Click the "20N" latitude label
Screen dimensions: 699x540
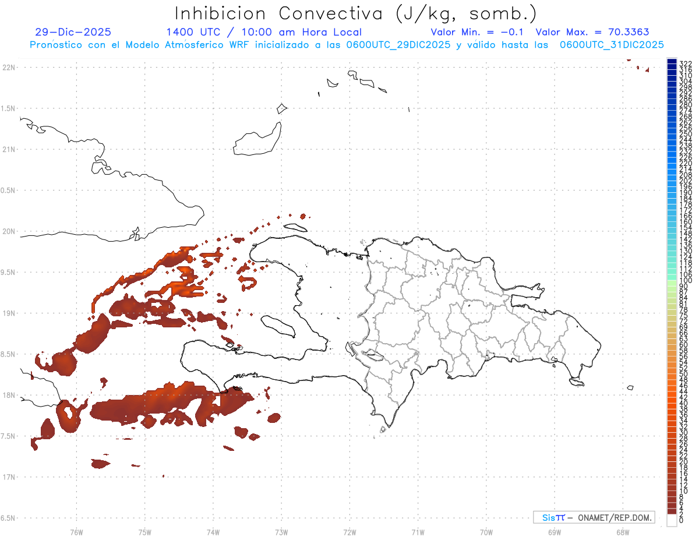(x=9, y=231)
